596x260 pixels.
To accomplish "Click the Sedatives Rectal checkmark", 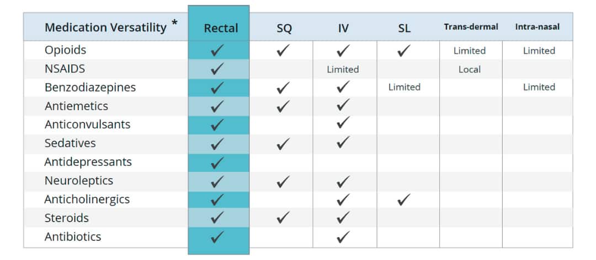I will click(x=217, y=143).
